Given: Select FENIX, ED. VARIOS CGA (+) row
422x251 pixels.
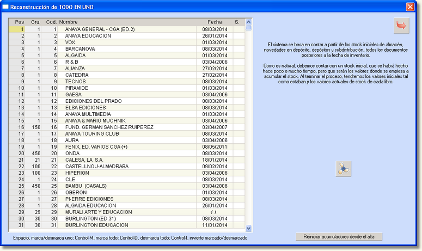Looking at the screenshot, I should tap(127, 146).
